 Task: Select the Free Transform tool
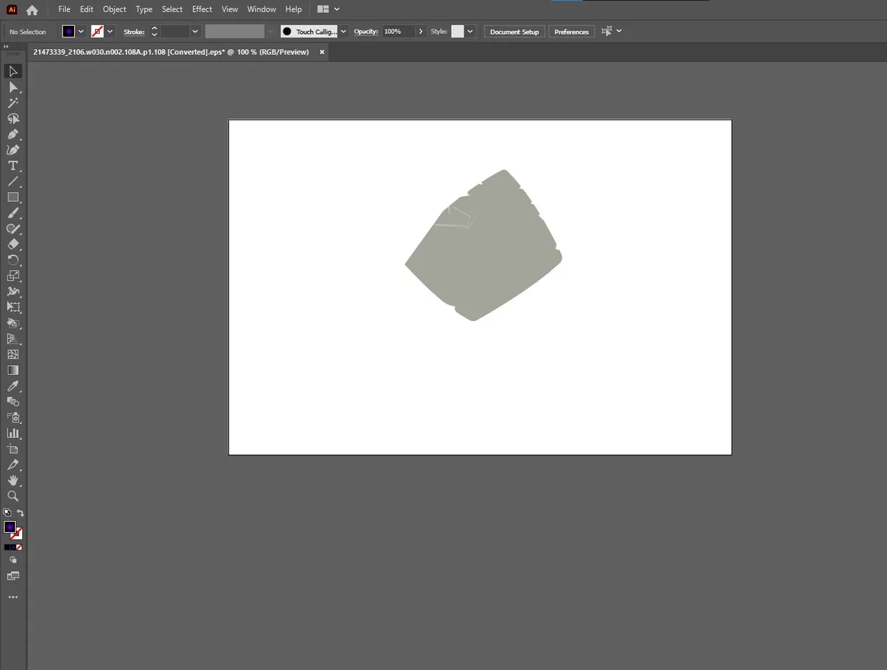tap(13, 307)
